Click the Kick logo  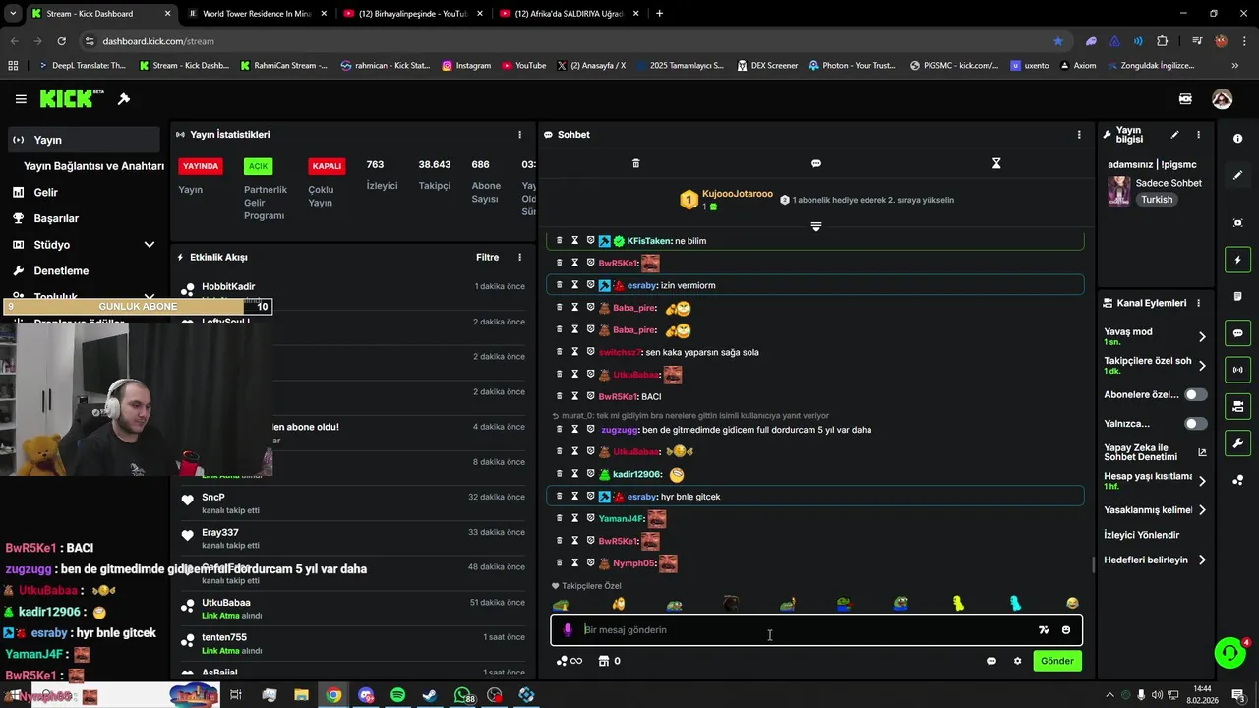click(72, 99)
